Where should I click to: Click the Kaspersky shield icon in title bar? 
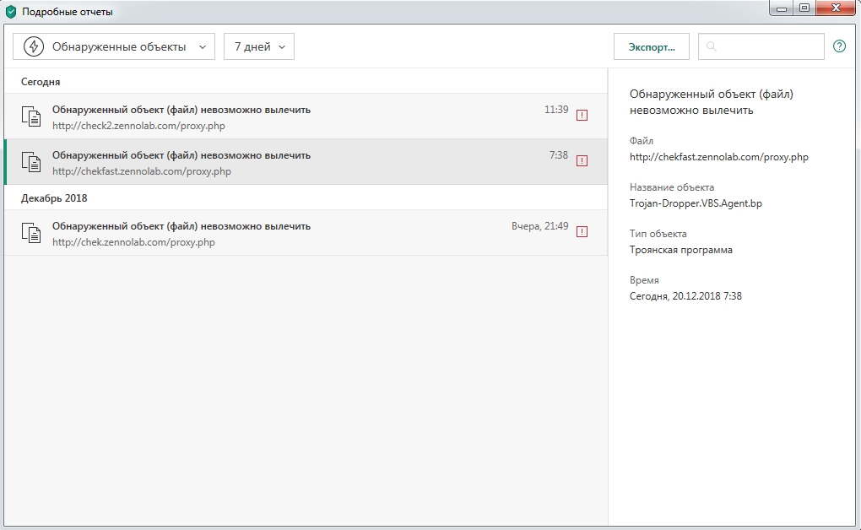pyautogui.click(x=11, y=12)
